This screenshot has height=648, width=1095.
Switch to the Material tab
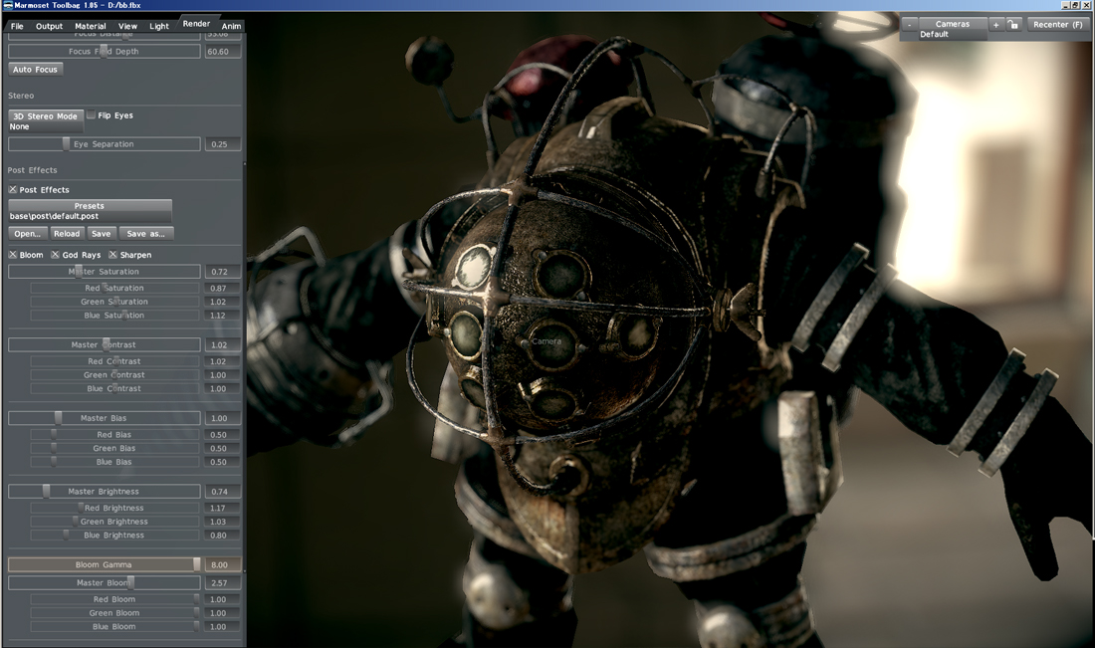tap(90, 26)
